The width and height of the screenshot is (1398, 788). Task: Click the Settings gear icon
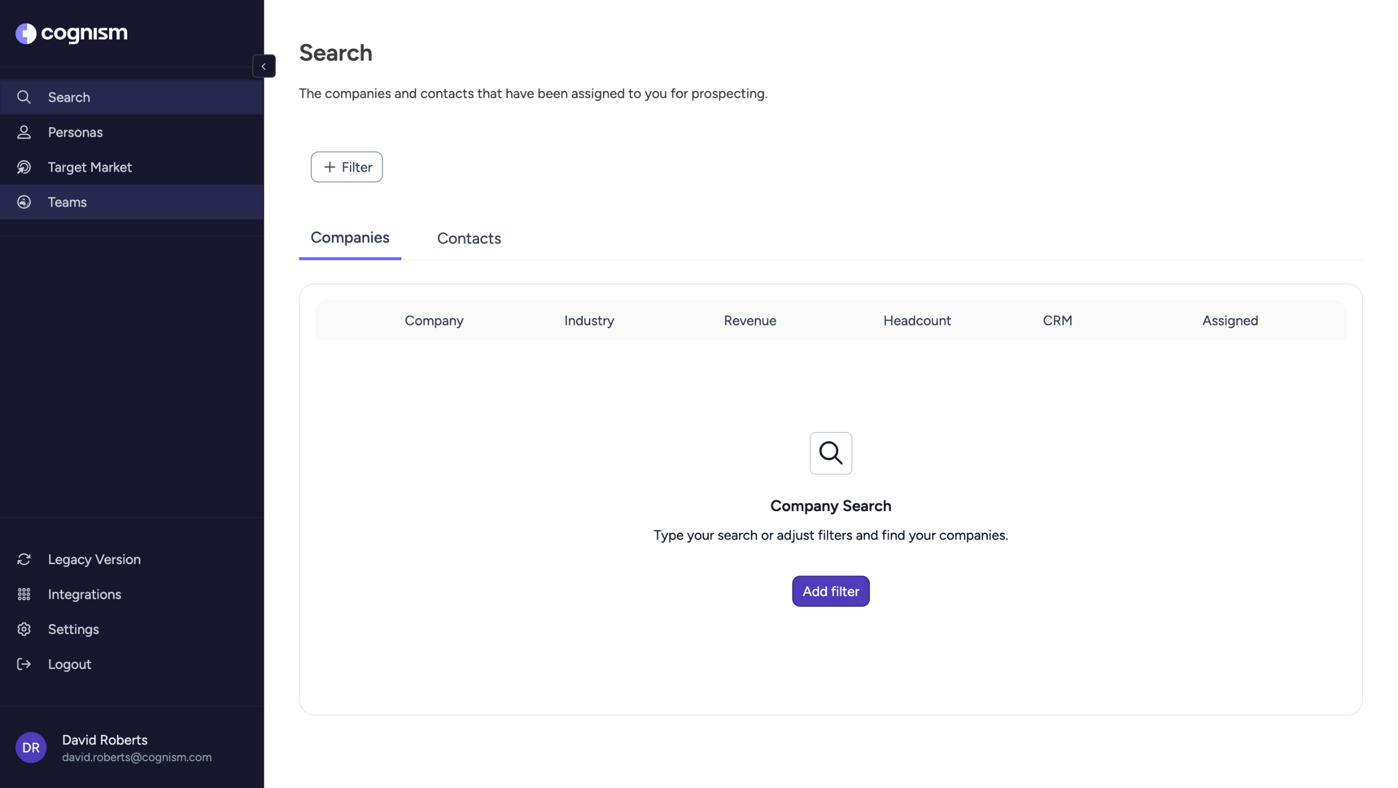[24, 629]
